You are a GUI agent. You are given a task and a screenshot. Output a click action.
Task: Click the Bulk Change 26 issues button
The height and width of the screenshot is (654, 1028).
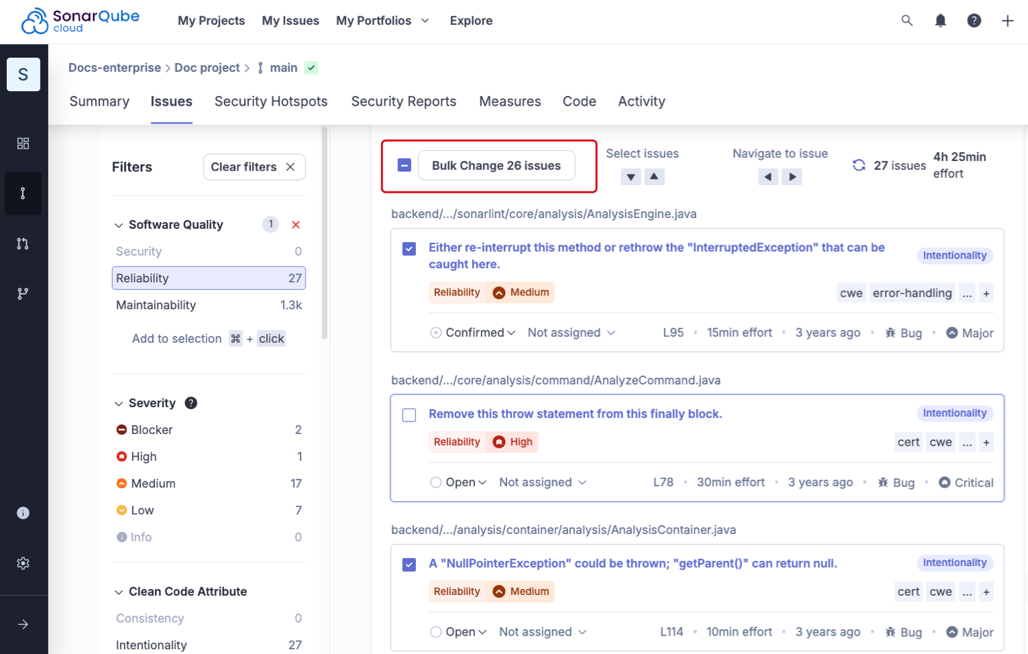coord(496,165)
